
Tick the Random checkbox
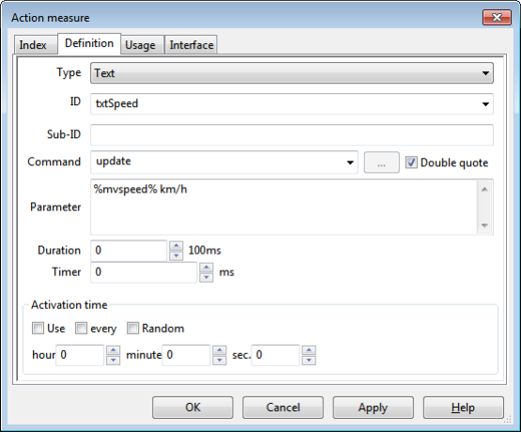132,329
